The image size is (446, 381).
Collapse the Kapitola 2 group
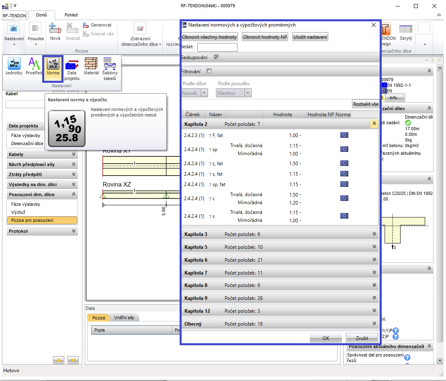pyautogui.click(x=374, y=123)
